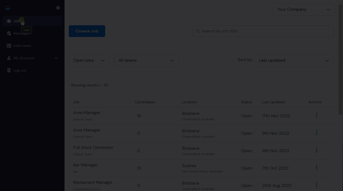Expand the My Account submenu chevron
The height and width of the screenshot is (191, 343).
[56, 58]
